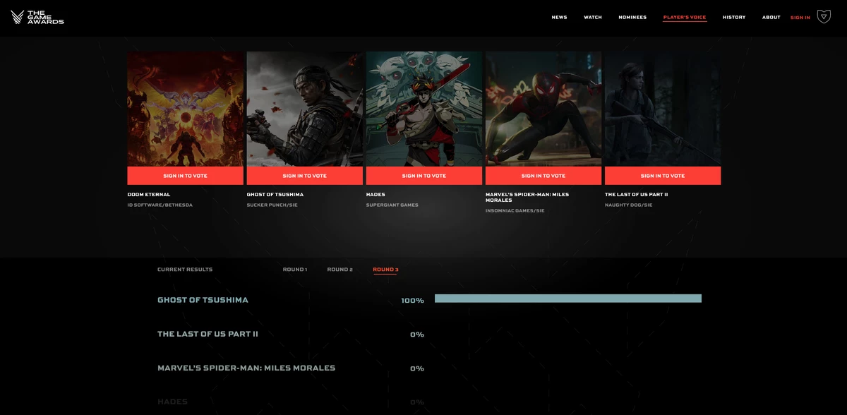Click the Current Results label
The image size is (847, 415).
[x=185, y=270]
